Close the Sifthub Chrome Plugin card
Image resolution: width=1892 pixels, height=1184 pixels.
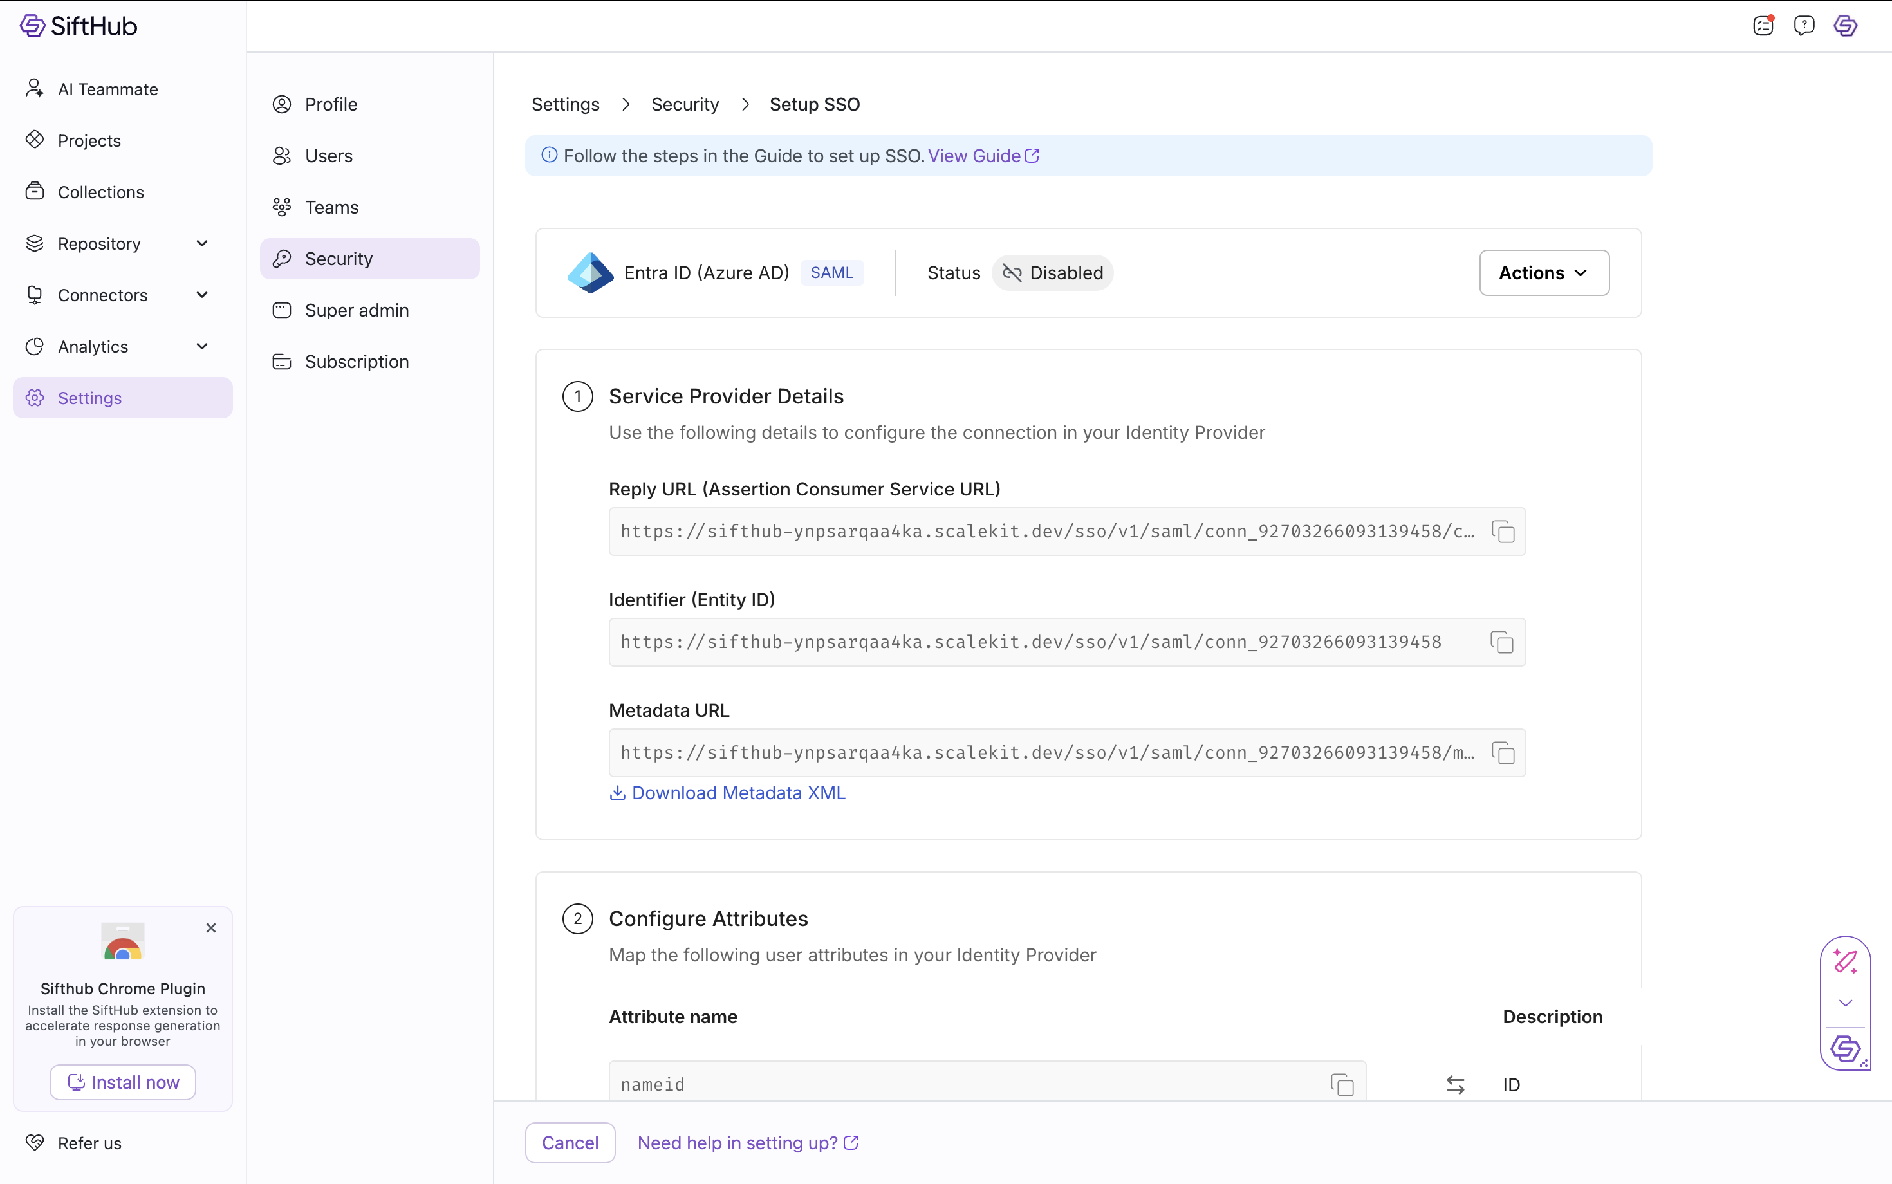tap(210, 928)
